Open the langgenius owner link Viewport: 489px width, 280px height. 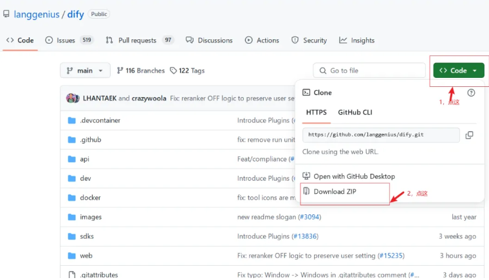(x=37, y=14)
